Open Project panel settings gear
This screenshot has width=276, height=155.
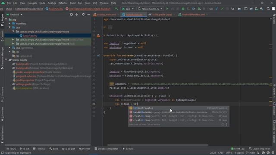(x=83, y=14)
